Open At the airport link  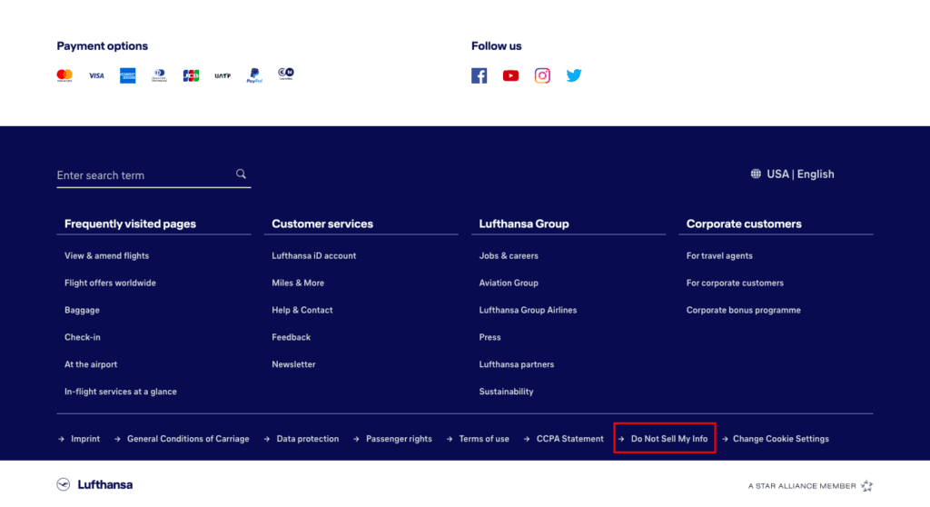pos(91,364)
